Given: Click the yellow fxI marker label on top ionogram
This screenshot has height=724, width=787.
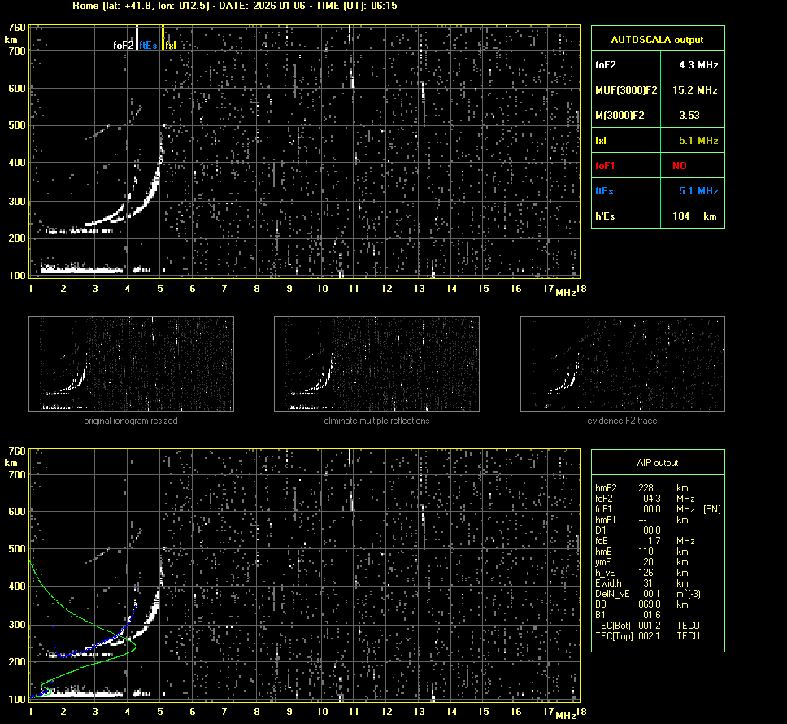Looking at the screenshot, I should click(170, 46).
